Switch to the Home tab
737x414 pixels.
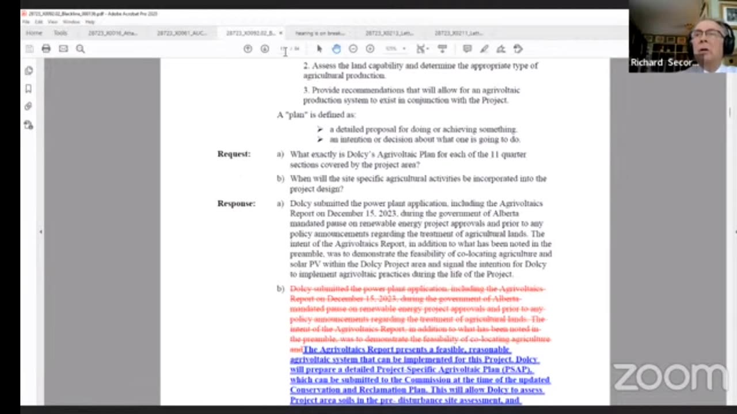(34, 33)
